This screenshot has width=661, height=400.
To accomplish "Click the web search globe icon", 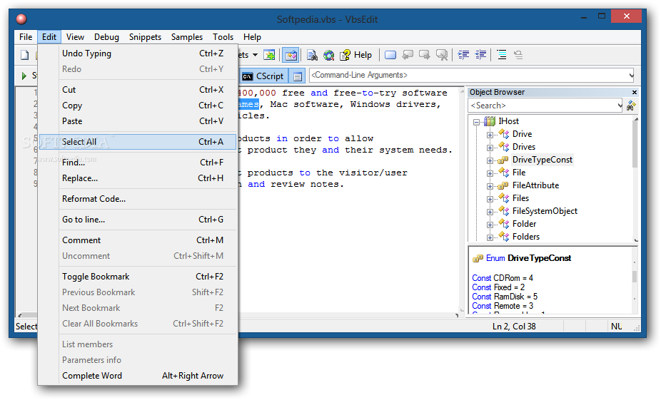I will (x=328, y=55).
